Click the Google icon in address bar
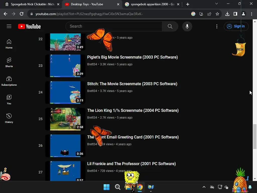The width and height of the screenshot is (257, 193). [193, 14]
